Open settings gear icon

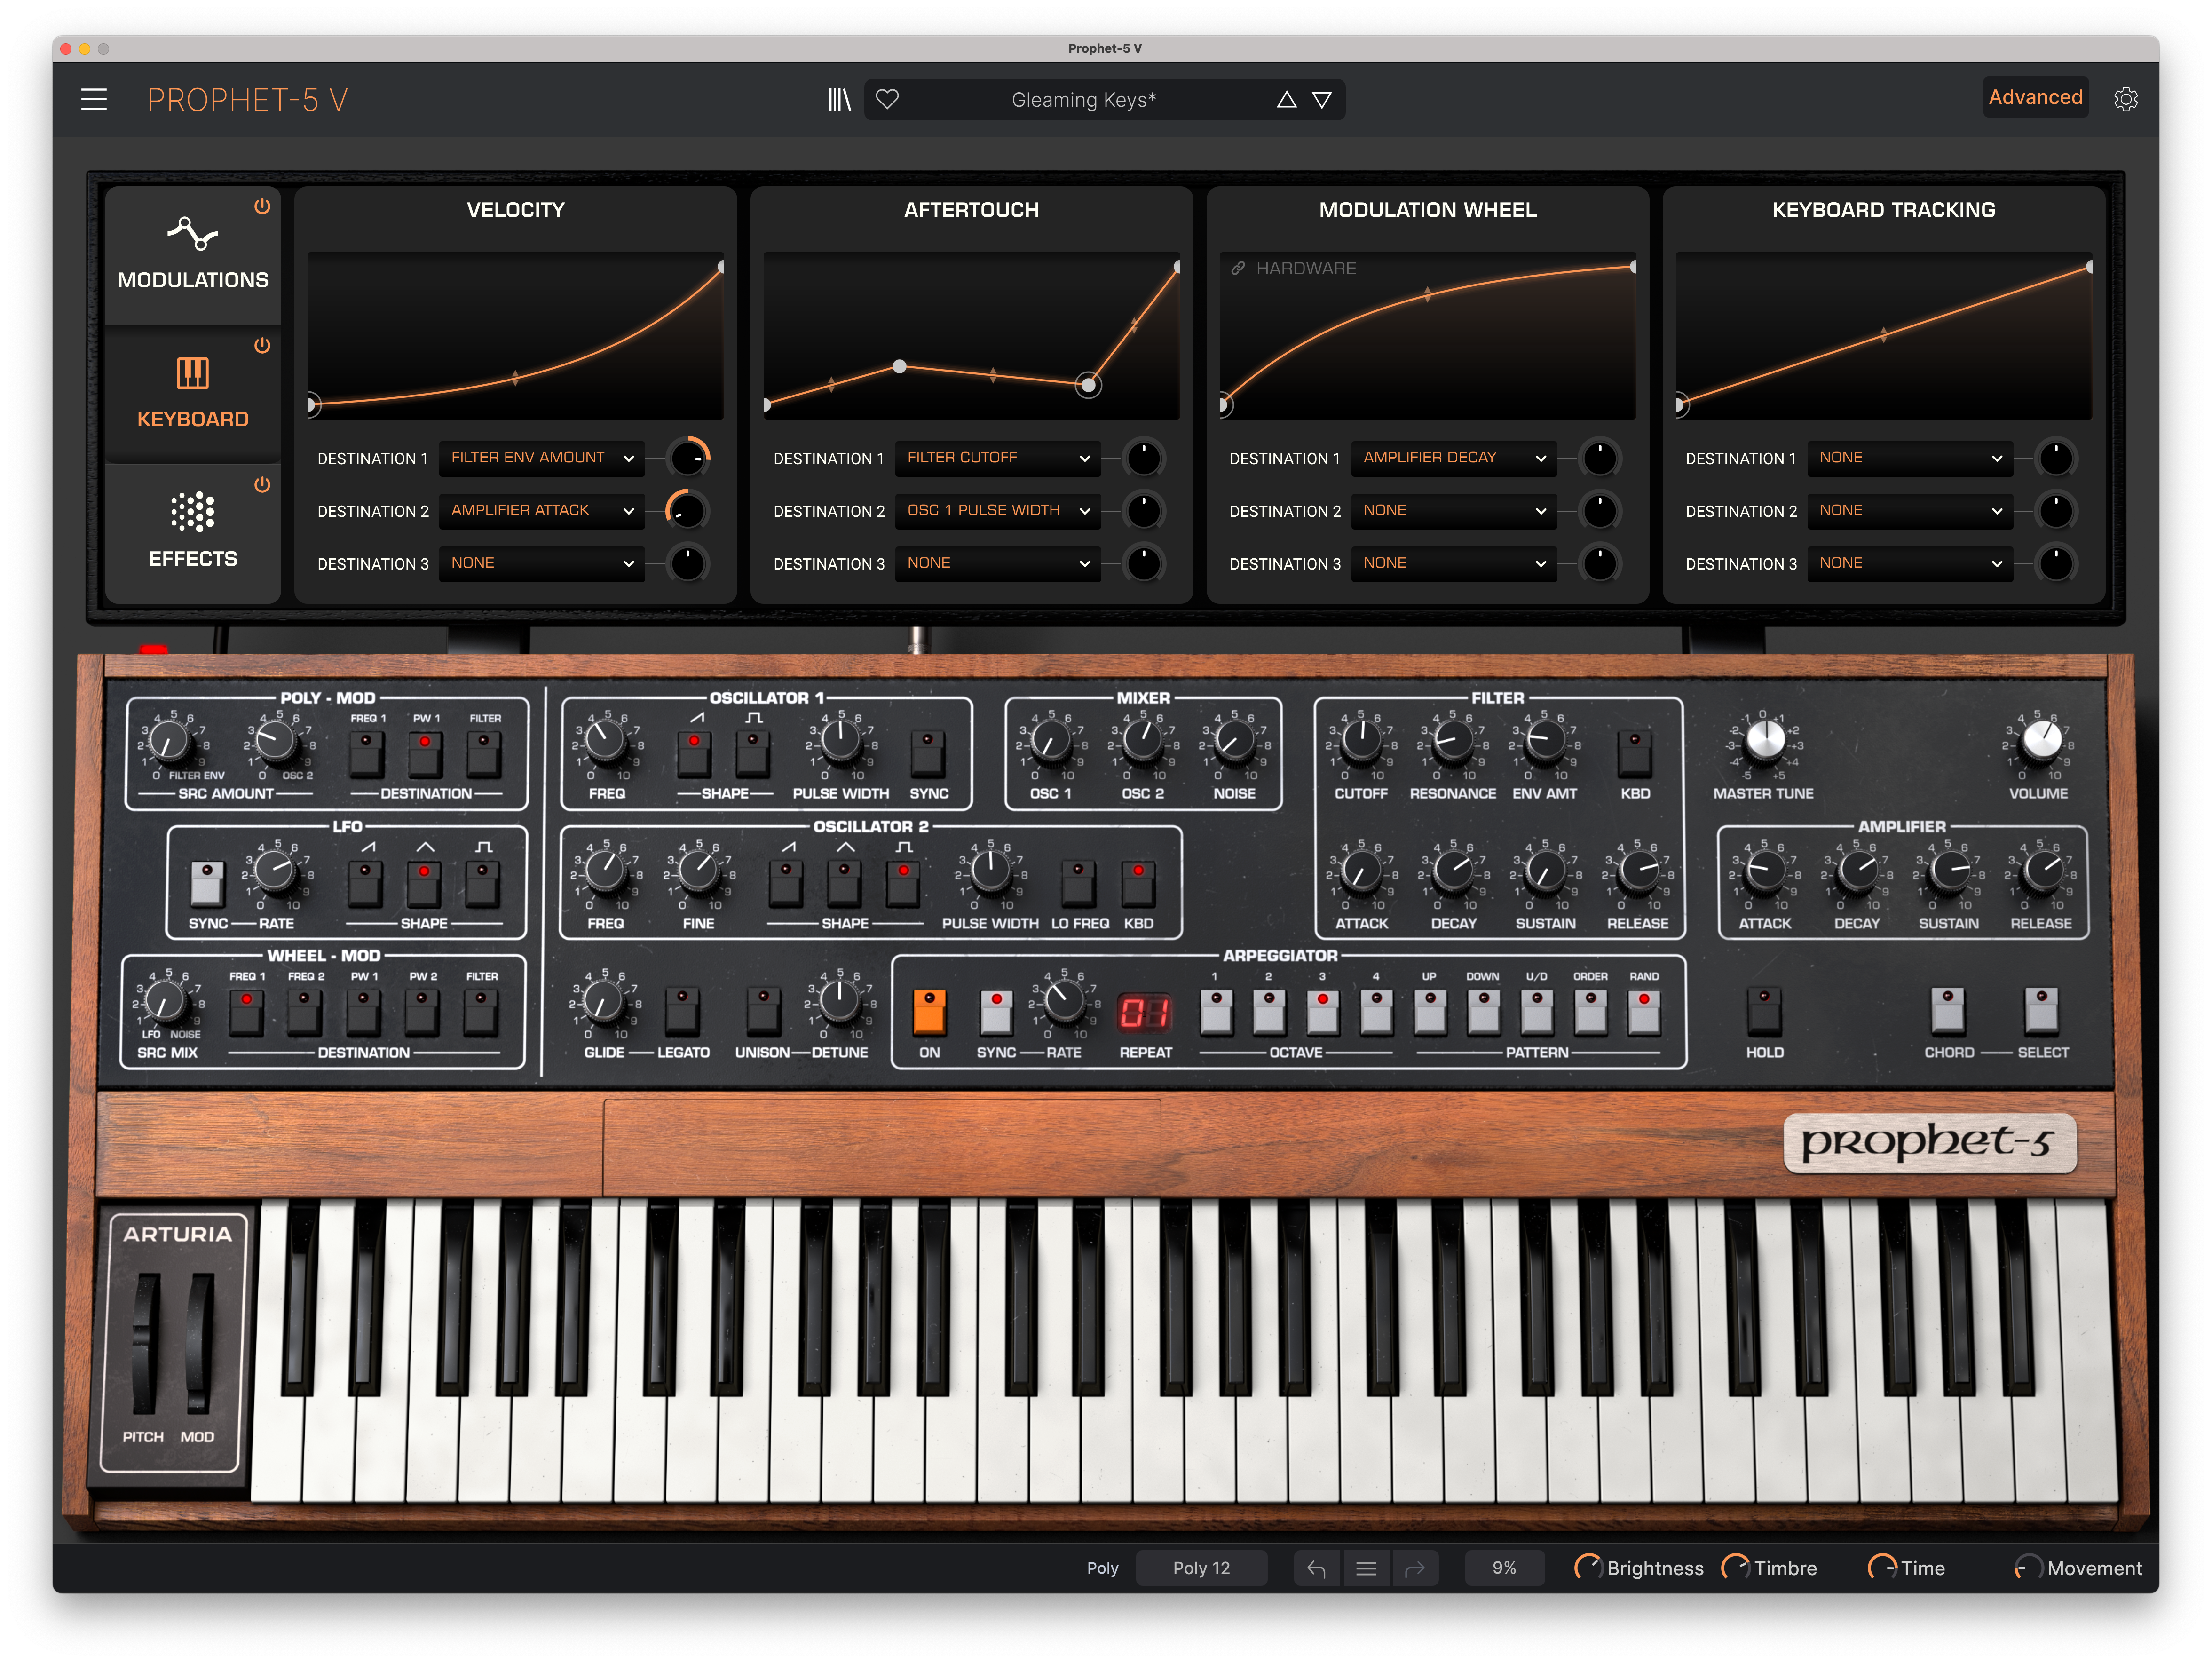[x=2126, y=99]
